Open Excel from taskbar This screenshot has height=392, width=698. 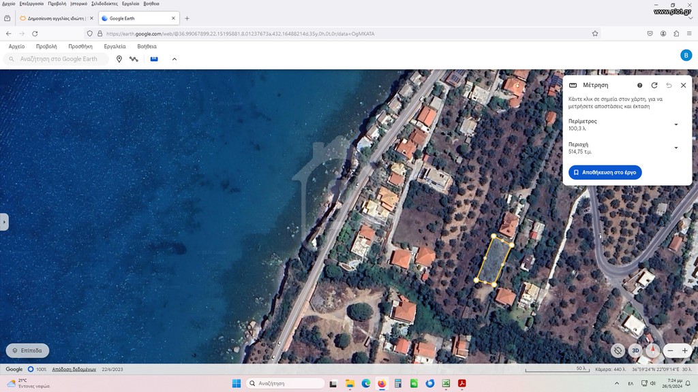pyautogui.click(x=446, y=383)
